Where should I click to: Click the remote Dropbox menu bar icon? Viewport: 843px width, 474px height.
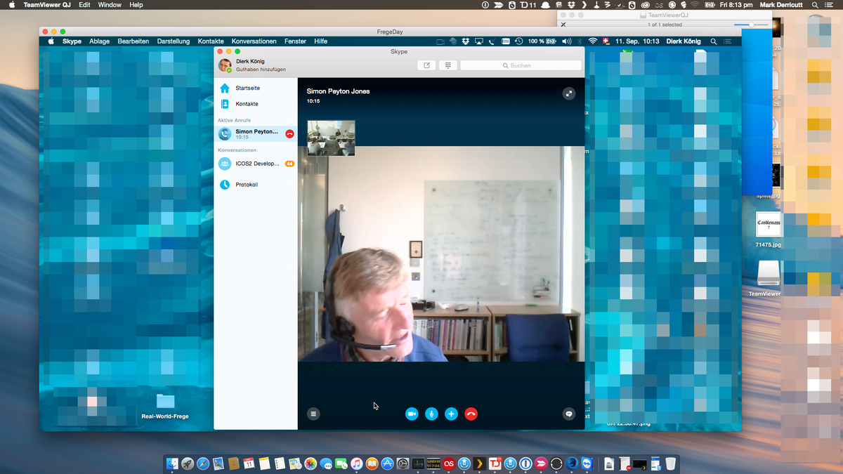coord(465,41)
